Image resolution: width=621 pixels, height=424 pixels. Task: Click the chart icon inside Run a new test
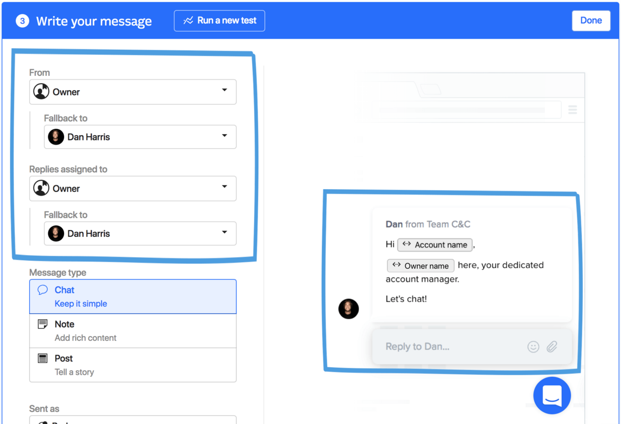click(x=188, y=20)
